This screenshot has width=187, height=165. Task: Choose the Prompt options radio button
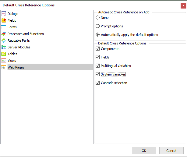98,26
